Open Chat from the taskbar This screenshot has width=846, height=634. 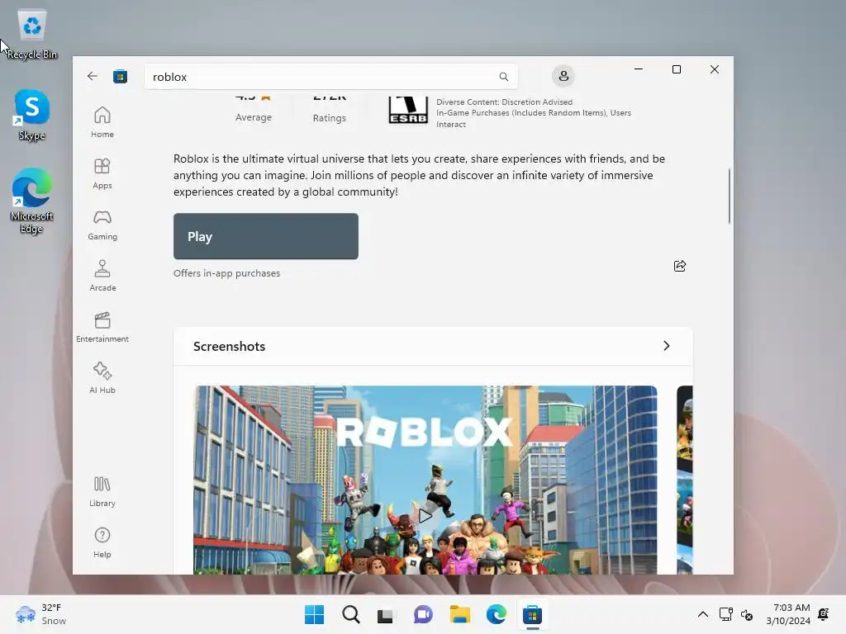point(423,614)
